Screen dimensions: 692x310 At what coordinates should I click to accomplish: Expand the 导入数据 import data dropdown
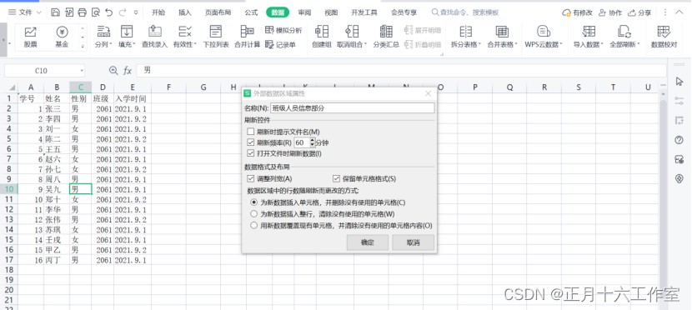point(603,44)
